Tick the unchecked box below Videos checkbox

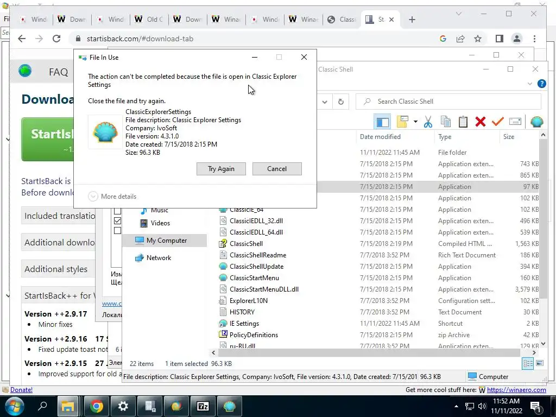(117, 230)
